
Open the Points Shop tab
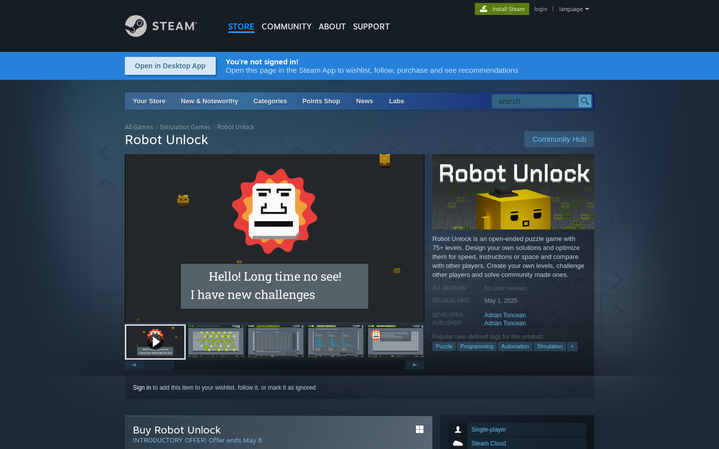tap(321, 101)
